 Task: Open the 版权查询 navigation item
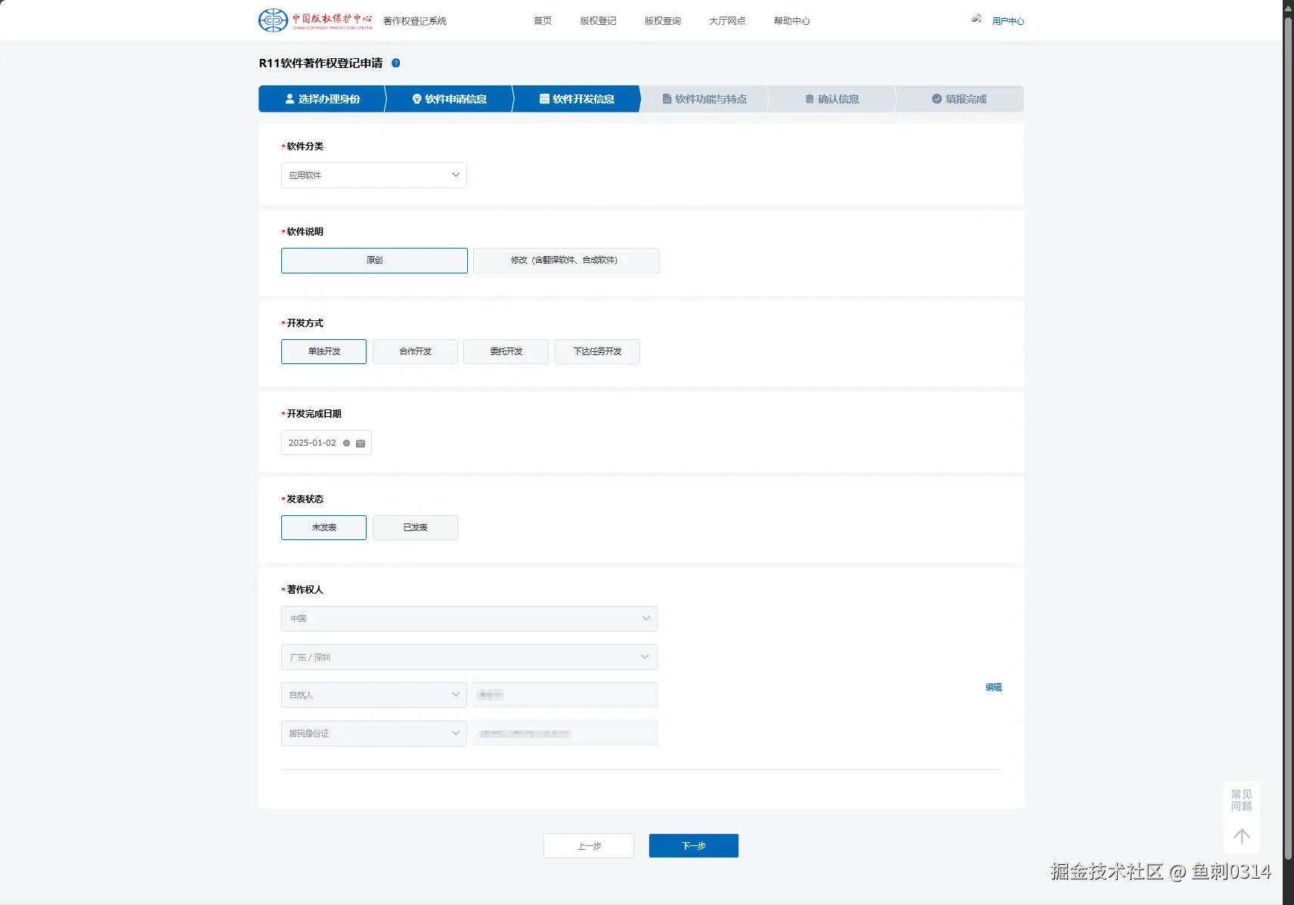click(x=663, y=21)
